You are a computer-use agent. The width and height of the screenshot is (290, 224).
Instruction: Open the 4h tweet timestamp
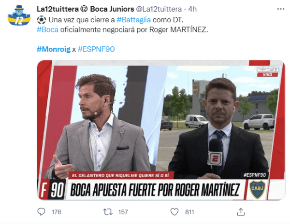point(192,9)
